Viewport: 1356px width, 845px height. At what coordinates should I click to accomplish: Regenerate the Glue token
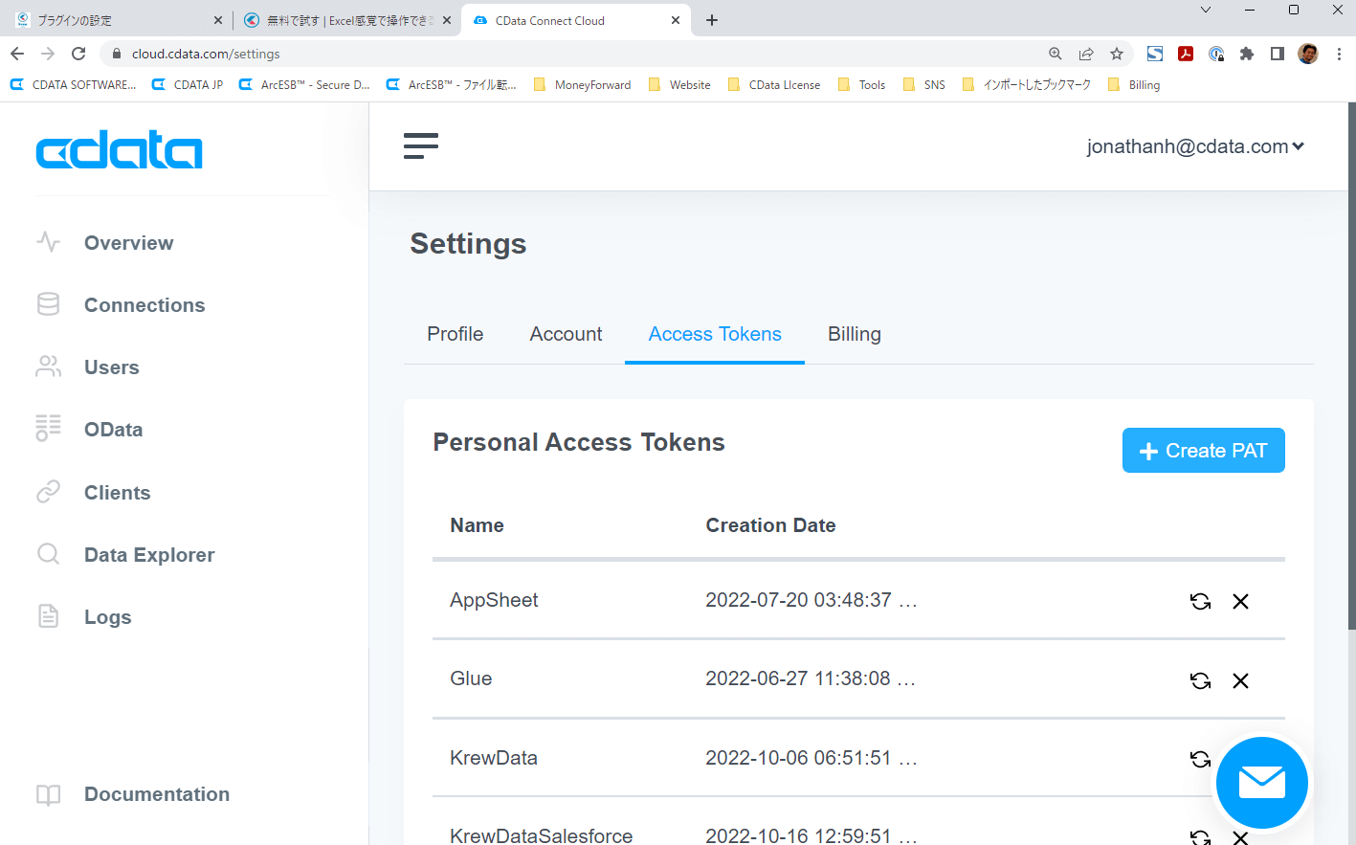click(1200, 680)
